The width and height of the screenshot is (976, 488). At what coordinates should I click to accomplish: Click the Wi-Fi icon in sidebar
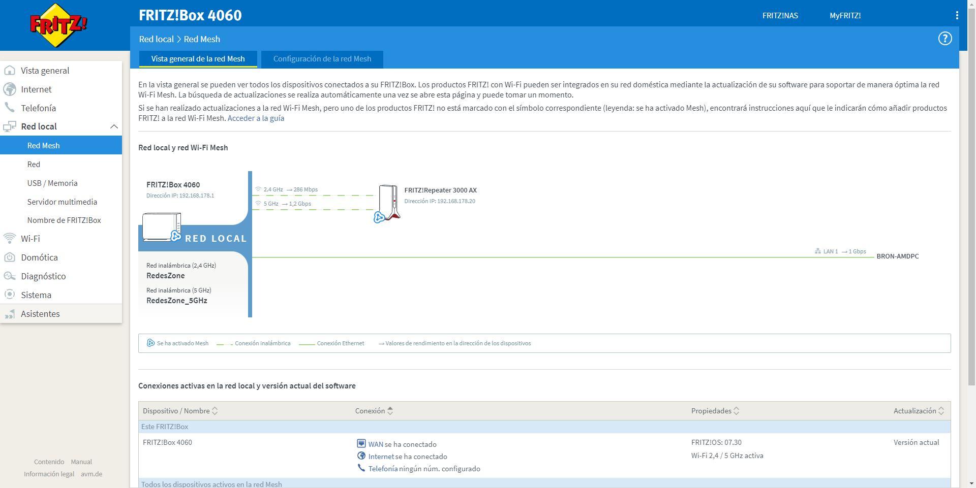click(x=9, y=239)
